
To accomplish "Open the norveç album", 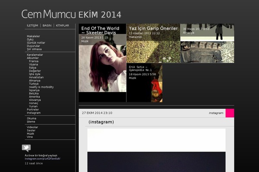I will click(x=34, y=103).
